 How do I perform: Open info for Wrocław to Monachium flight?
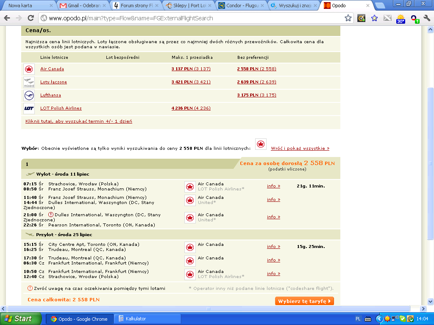[273, 186]
